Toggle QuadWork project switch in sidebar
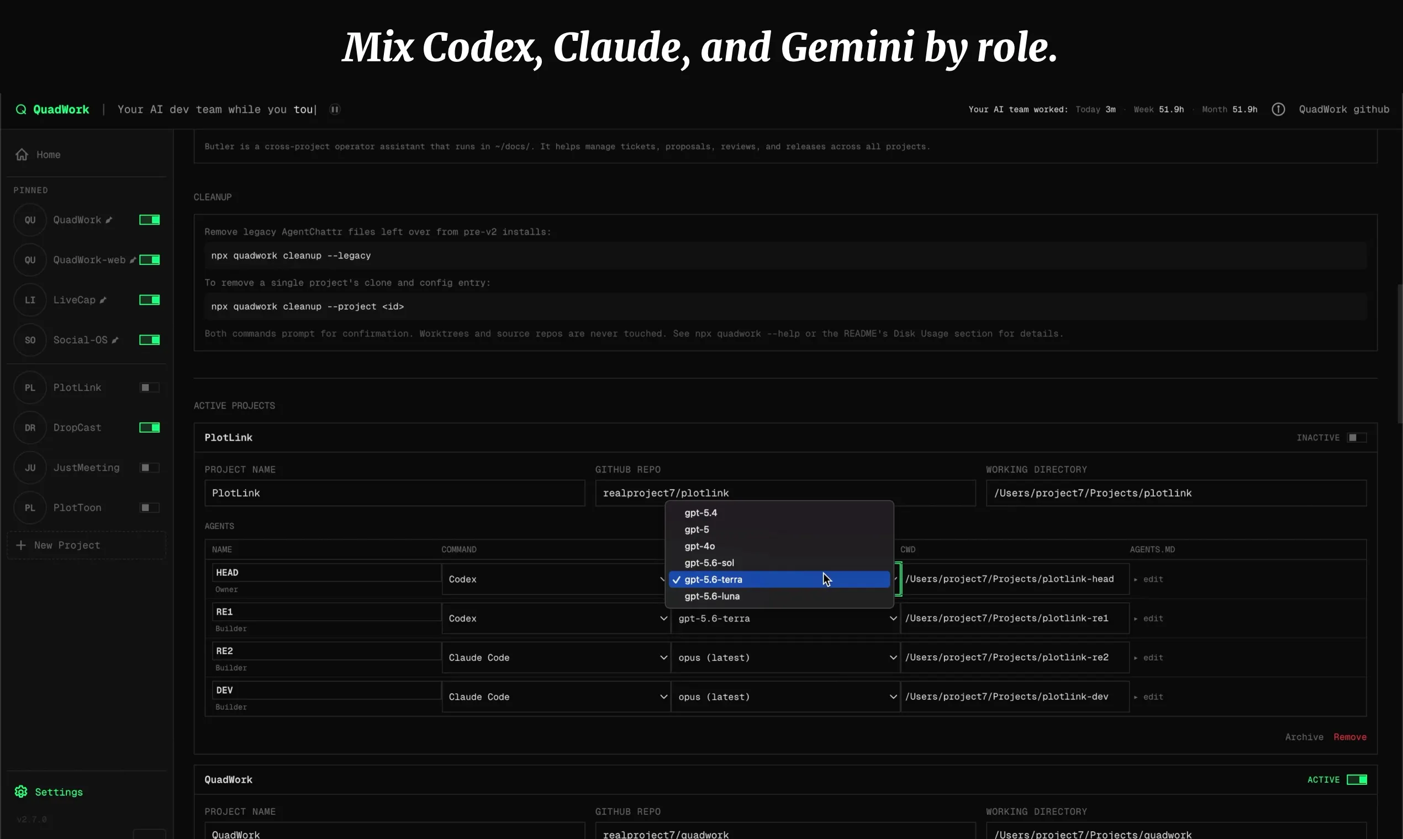 149,220
